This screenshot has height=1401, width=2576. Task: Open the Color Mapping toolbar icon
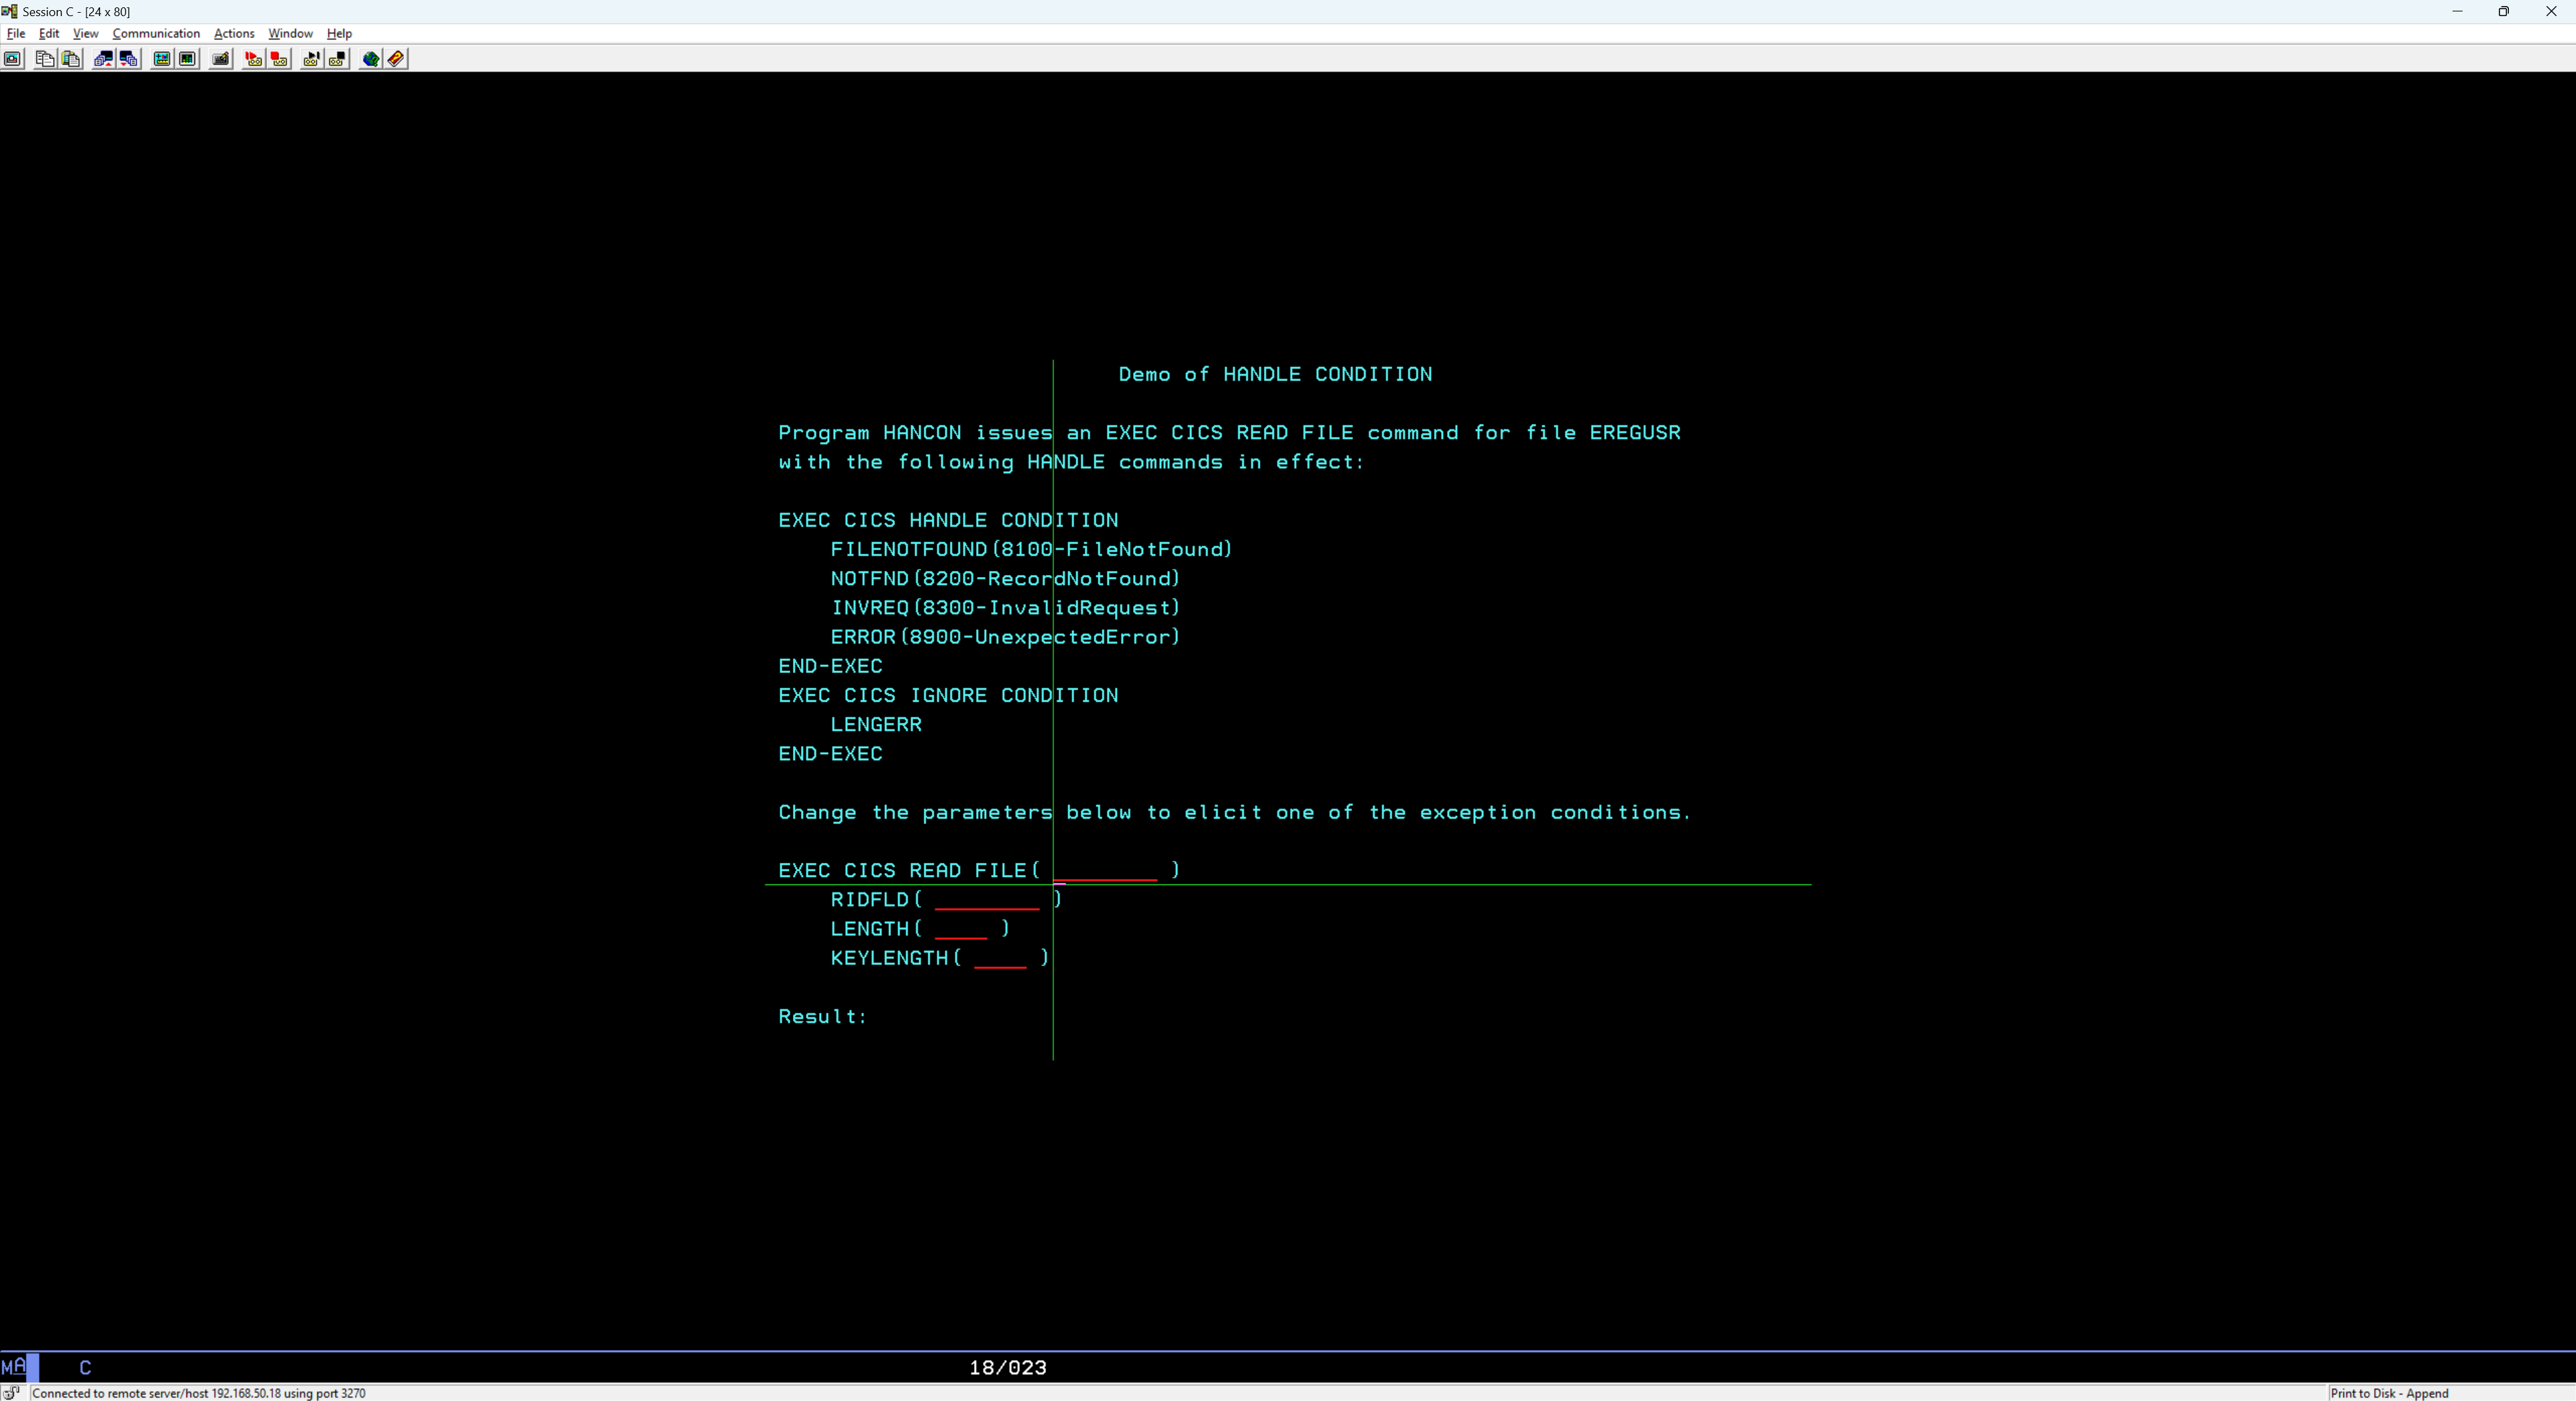[x=187, y=59]
